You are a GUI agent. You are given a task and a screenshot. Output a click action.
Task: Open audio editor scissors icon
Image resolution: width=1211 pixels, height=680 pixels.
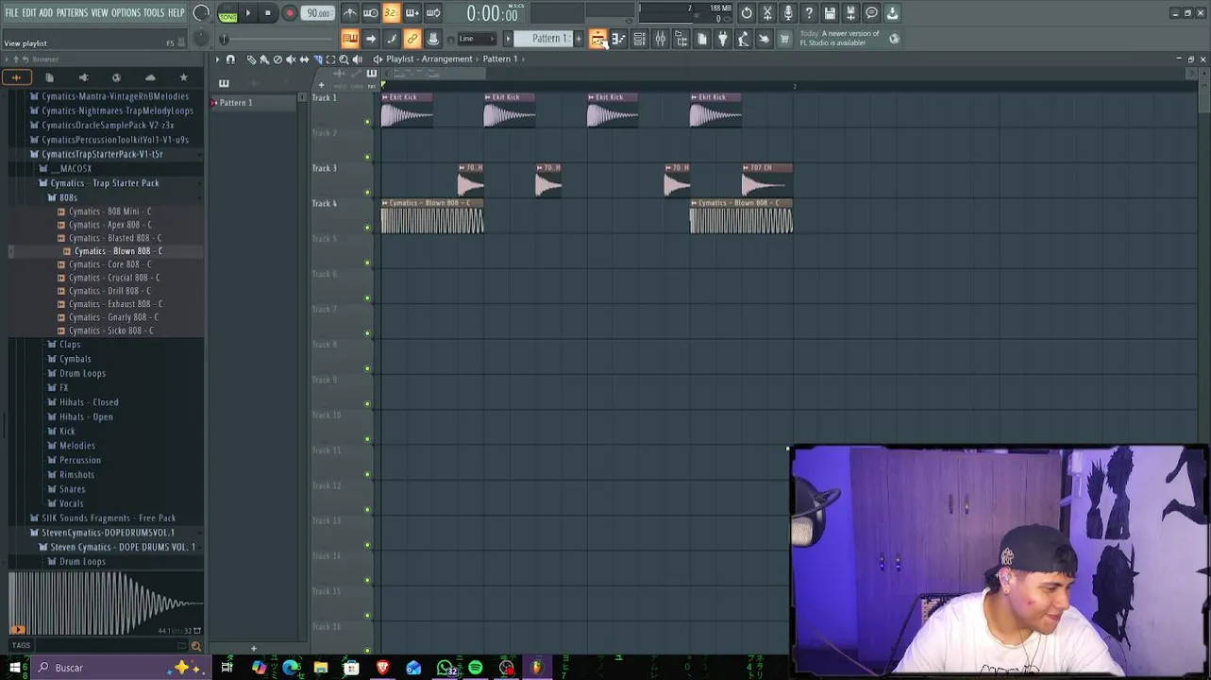click(767, 13)
